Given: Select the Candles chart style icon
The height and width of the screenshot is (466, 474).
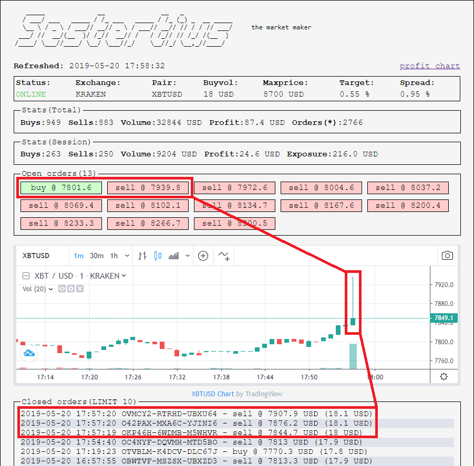Looking at the screenshot, I should coord(158,256).
